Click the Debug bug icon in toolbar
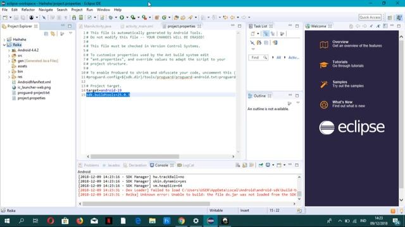405x227 pixels. pos(111,17)
